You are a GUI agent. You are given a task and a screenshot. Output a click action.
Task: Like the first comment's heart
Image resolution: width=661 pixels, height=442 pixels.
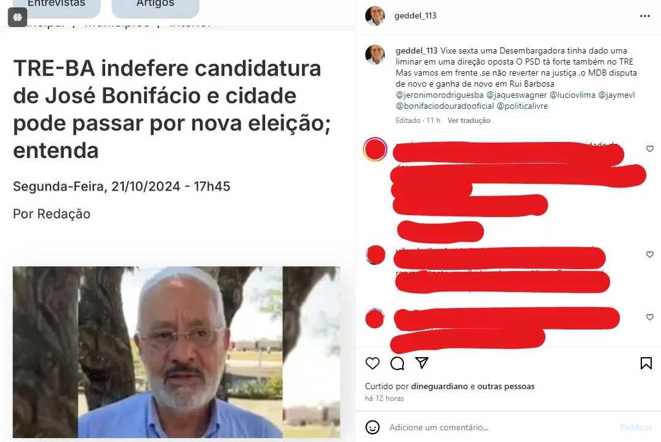(649, 149)
